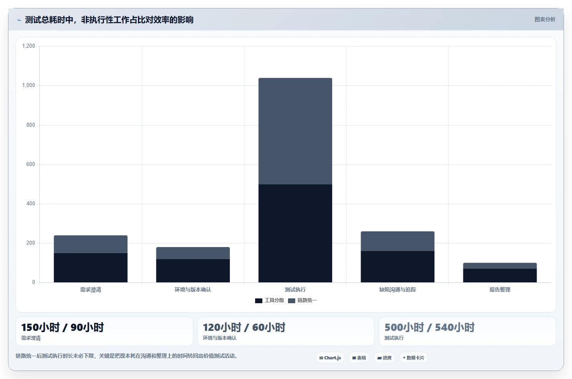Click the dark 工具分散 segment of 测试执行 bar
Screen dimensions: 572x379
(295, 233)
